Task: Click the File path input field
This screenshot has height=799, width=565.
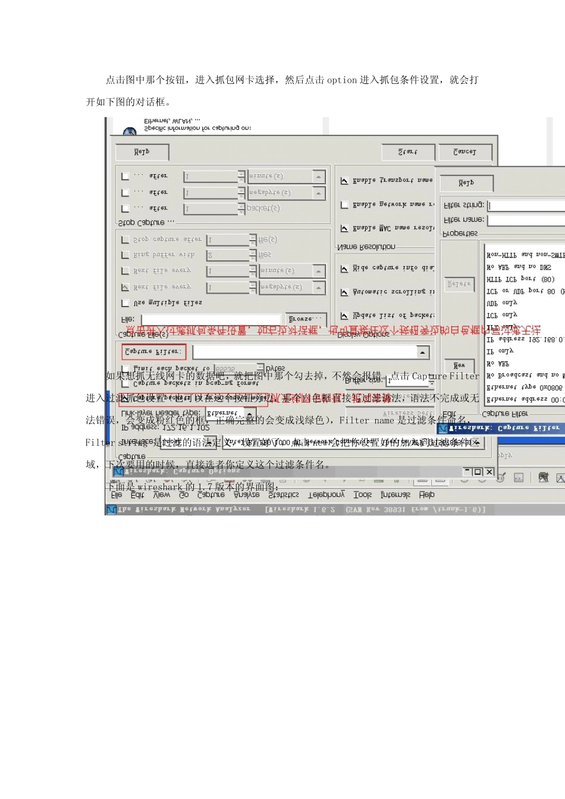Action: 211,320
